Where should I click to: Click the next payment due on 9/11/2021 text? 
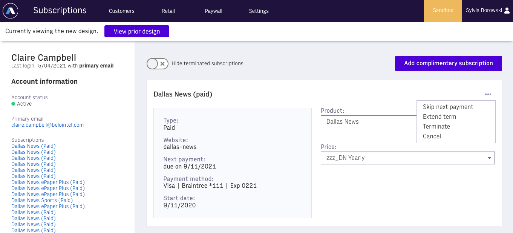click(190, 166)
